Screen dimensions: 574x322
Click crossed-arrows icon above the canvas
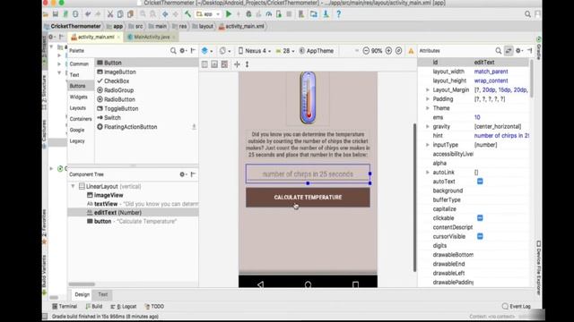click(237, 64)
